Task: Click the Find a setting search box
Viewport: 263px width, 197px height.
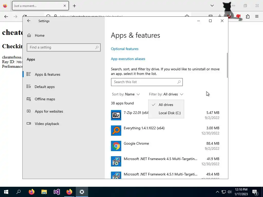Action: 64,47
